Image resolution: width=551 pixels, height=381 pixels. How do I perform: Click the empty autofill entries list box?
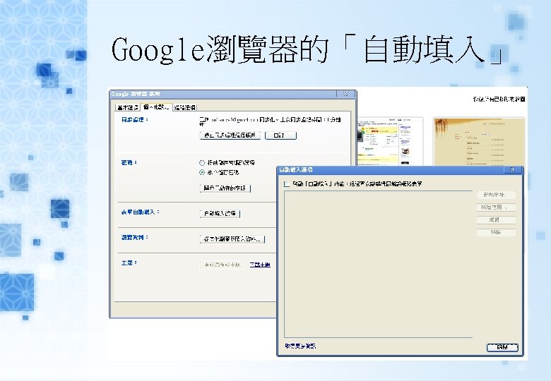coord(379,265)
